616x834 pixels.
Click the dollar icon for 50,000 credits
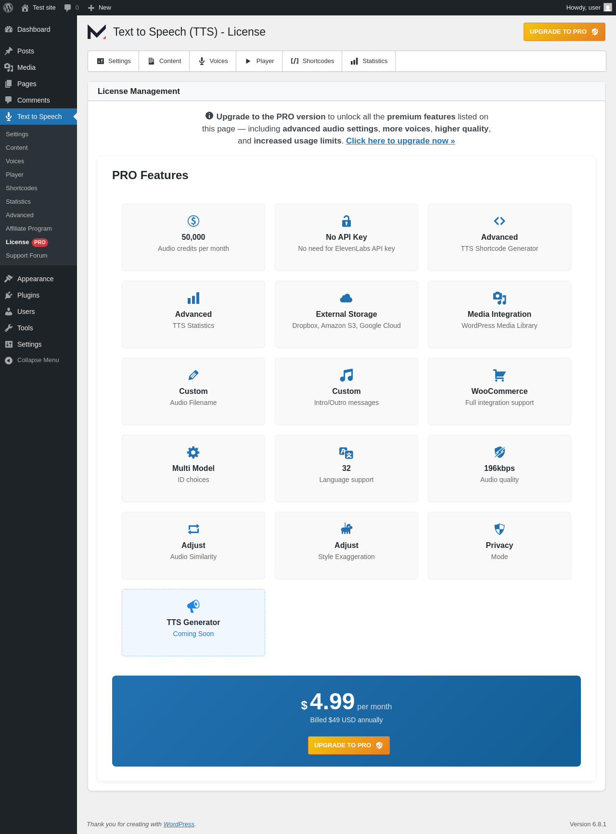pos(193,221)
